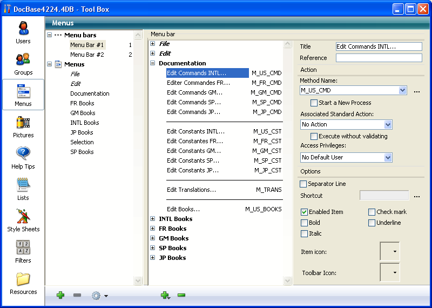Click the Reference input field
Screen dimensions: 432x308
click(379, 58)
